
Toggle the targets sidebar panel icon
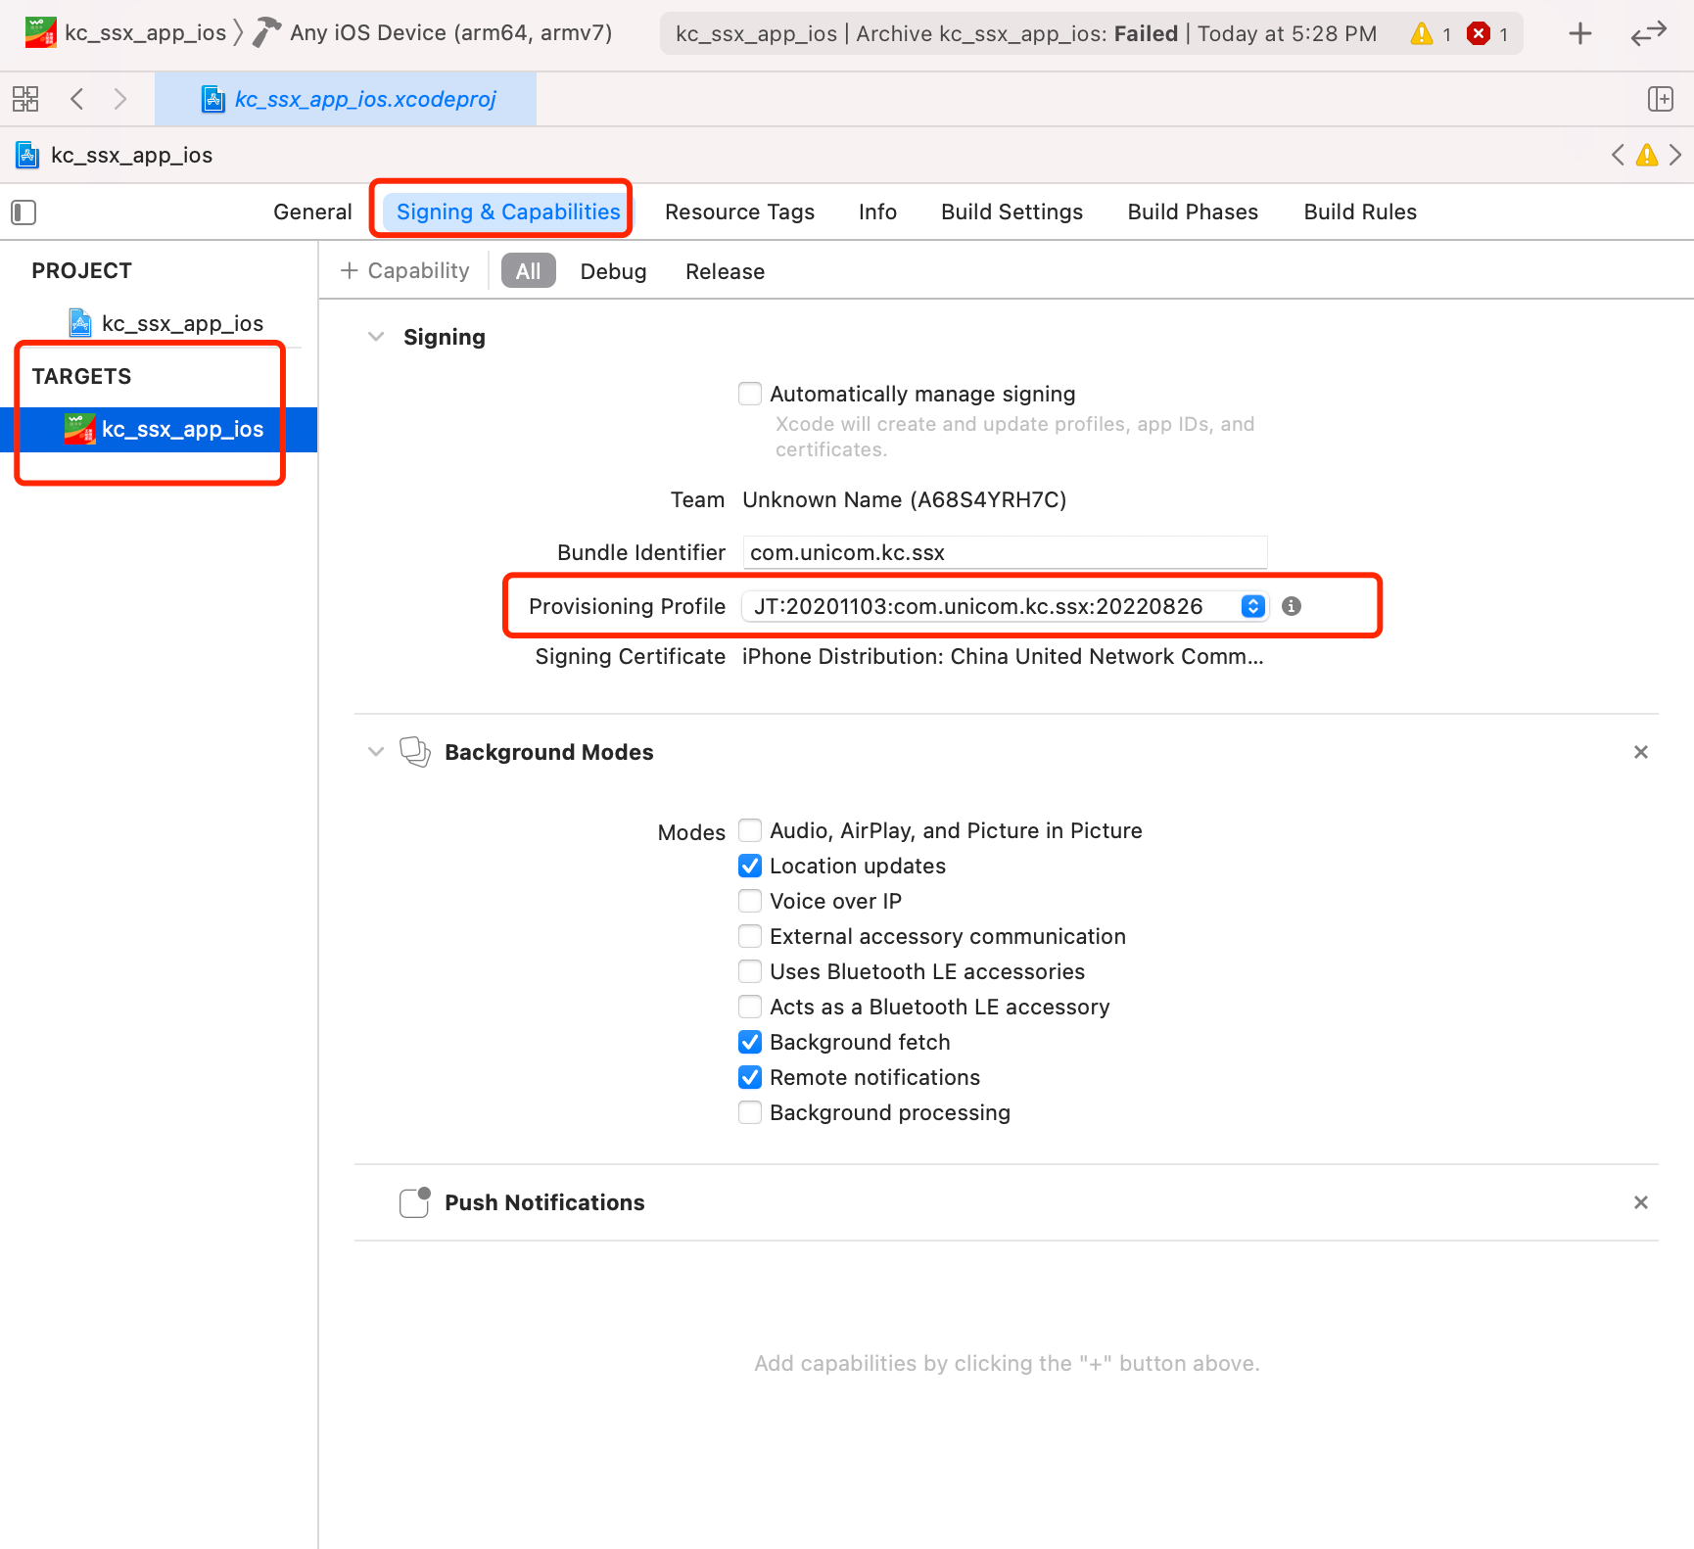click(24, 212)
